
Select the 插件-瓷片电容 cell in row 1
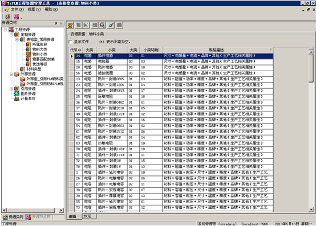112,172
